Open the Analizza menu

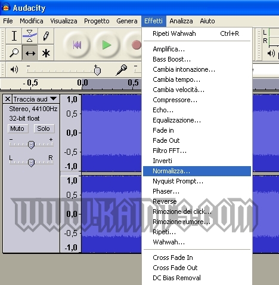[181, 21]
